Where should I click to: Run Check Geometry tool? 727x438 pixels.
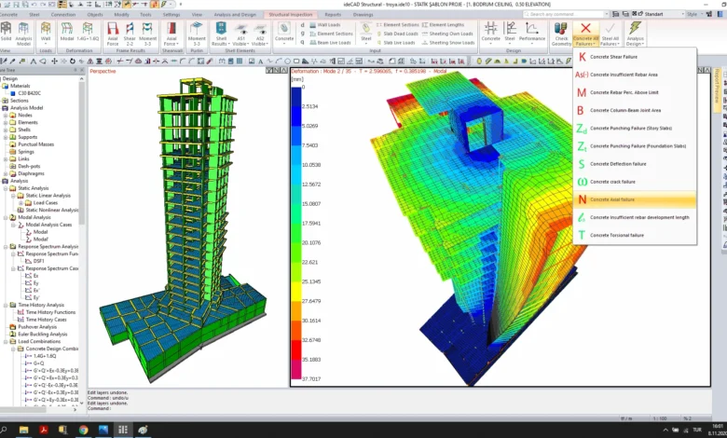click(561, 34)
